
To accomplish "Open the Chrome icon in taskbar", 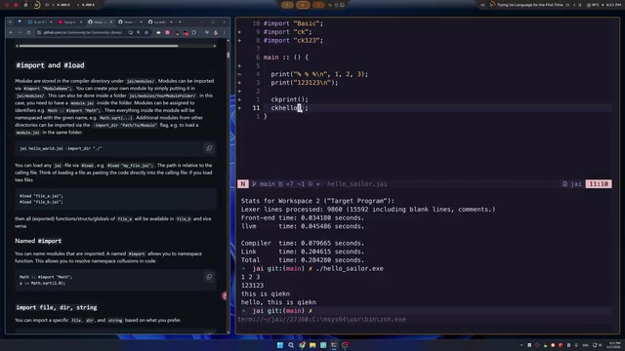I will [302, 345].
